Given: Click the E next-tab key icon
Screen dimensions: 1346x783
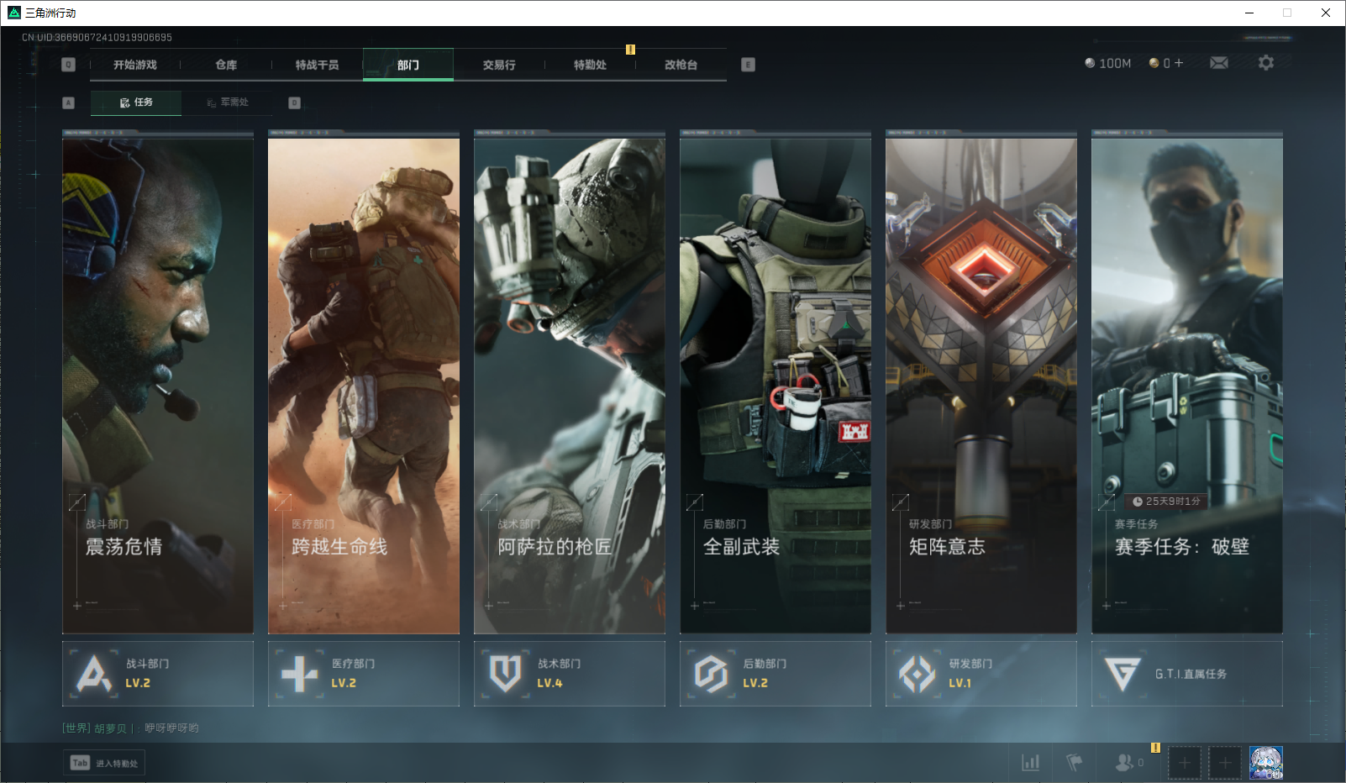Looking at the screenshot, I should (x=749, y=65).
